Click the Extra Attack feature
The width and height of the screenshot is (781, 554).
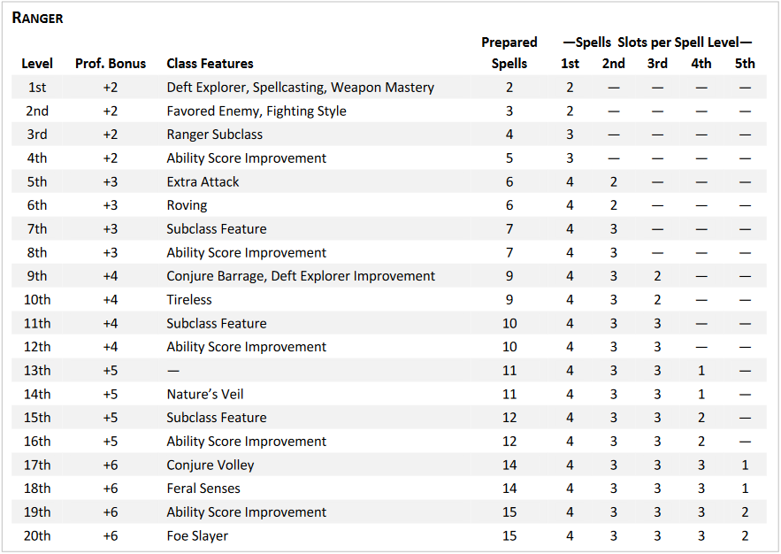pos(203,182)
